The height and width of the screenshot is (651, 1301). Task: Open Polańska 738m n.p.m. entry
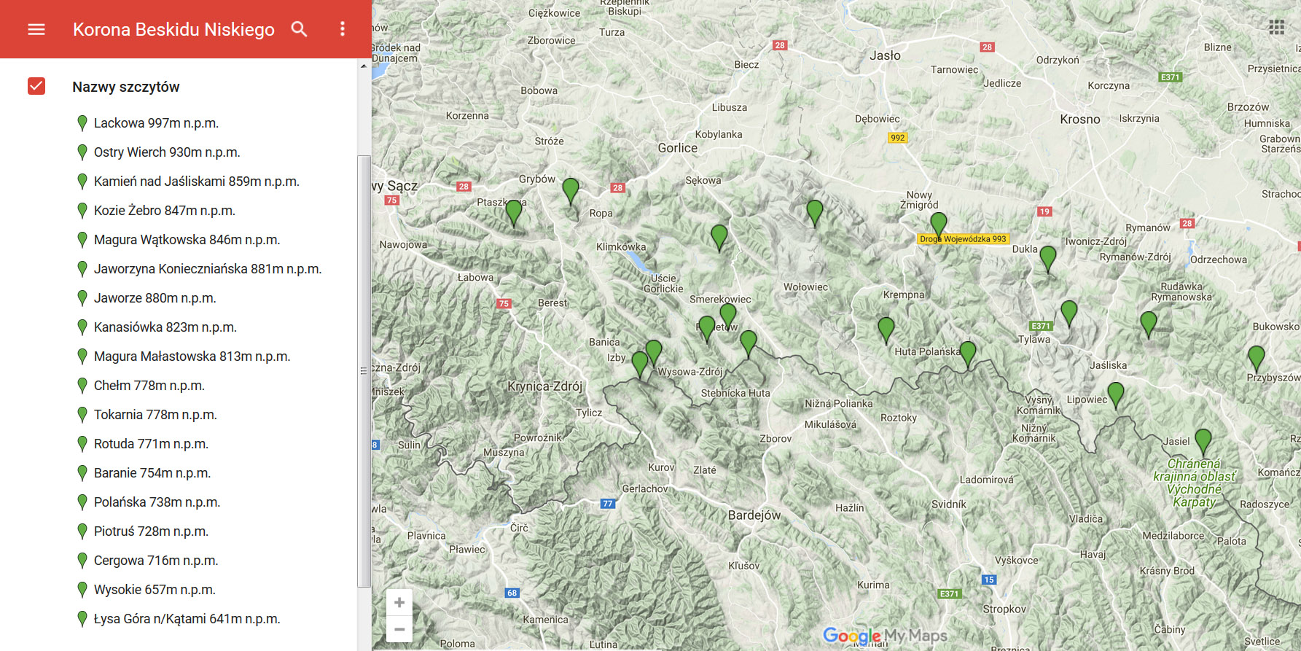157,502
